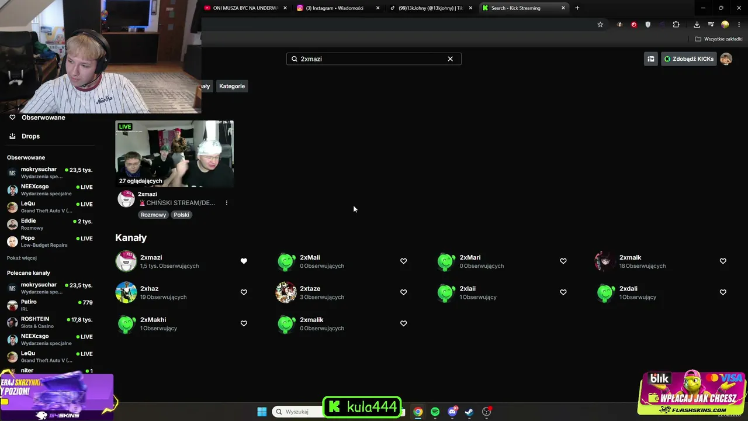Clear the 2xmazi search query

[x=450, y=59]
